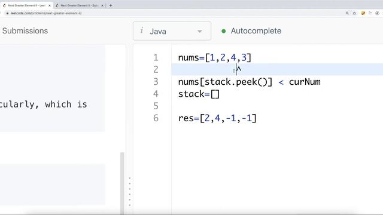Click line 3 nums[stack.peek()] < curNum

click(249, 82)
